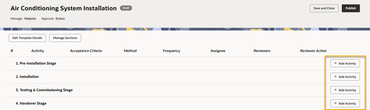Click the Frequency column header
The image size is (370, 110).
click(x=171, y=51)
